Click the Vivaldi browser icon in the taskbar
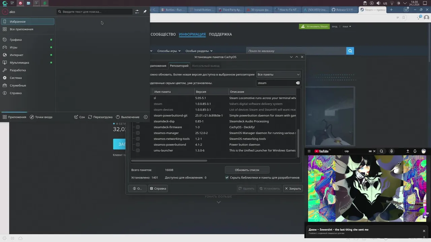The image size is (431, 242). (x=20, y=3)
